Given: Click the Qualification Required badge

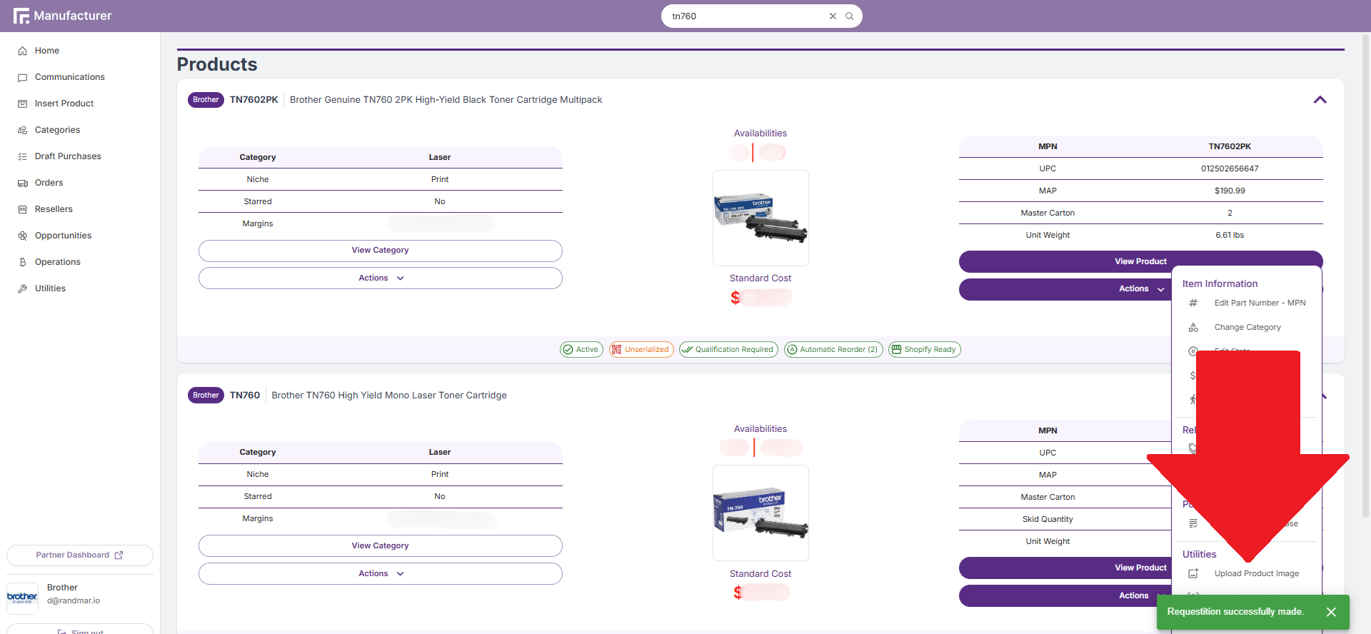Looking at the screenshot, I should click(x=728, y=349).
